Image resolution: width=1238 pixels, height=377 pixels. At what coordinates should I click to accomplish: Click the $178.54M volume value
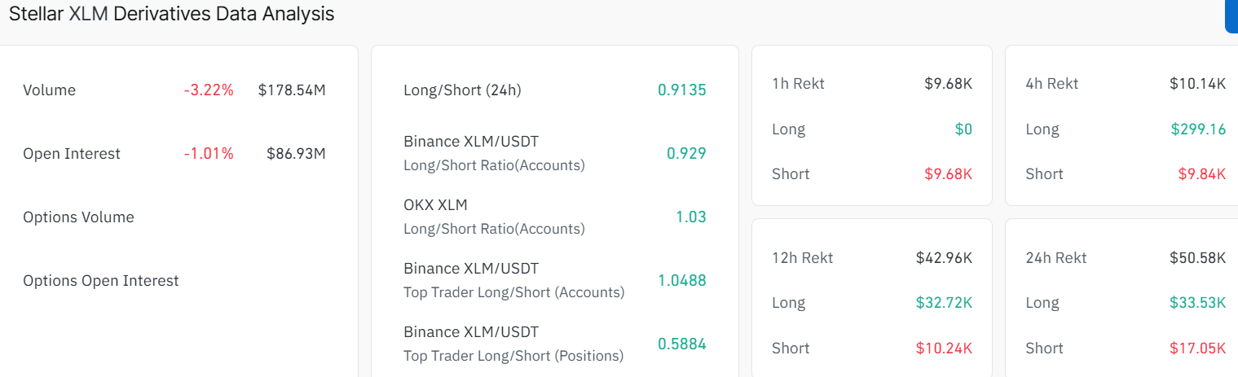[292, 90]
